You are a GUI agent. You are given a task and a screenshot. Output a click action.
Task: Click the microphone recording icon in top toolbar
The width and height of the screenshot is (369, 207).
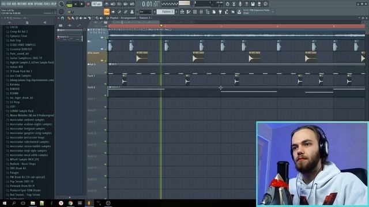pyautogui.click(x=240, y=4)
